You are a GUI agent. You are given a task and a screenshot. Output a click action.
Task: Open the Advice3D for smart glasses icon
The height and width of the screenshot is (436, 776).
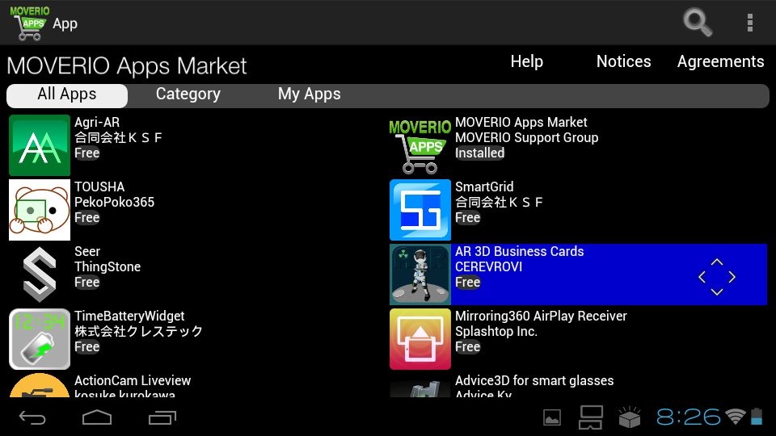point(420,388)
